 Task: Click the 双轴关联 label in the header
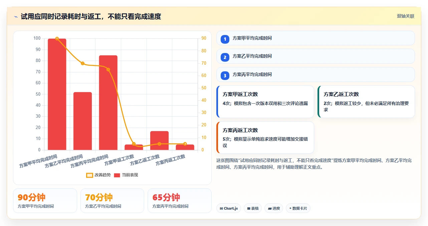pyautogui.click(x=405, y=16)
